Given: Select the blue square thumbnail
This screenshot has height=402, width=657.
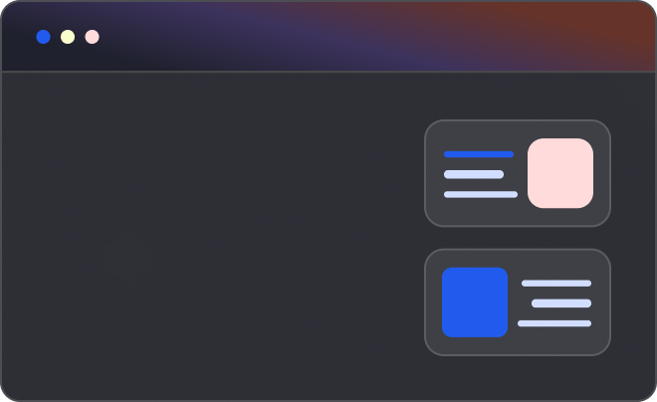Looking at the screenshot, I should click(x=475, y=302).
